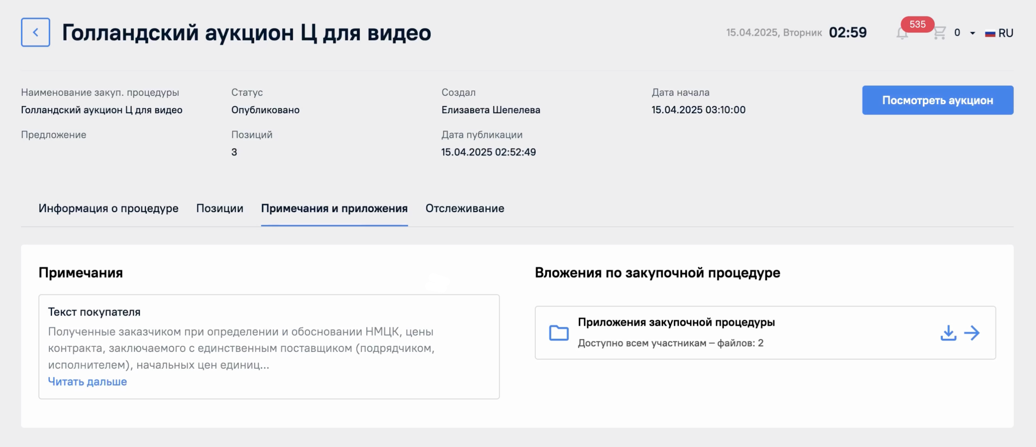Click the Russian flag icon
1036x447 pixels.
click(x=990, y=33)
